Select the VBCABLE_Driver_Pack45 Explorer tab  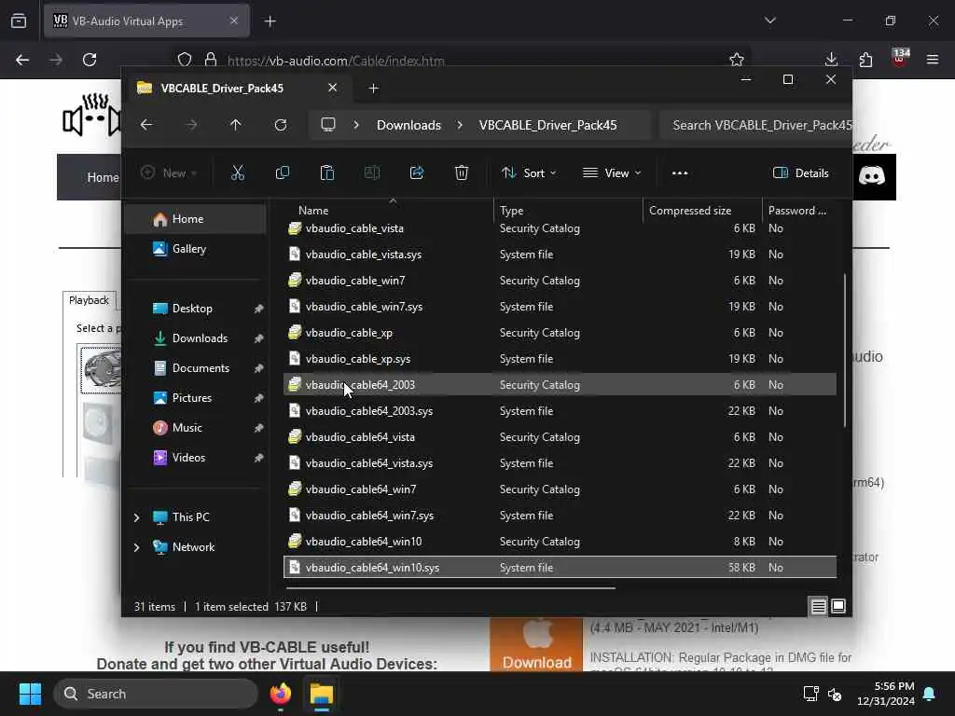pos(238,89)
